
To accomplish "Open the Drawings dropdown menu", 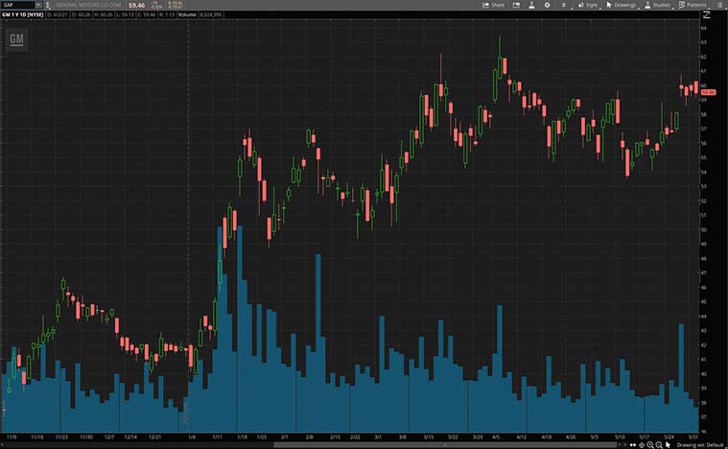I will 622,5.
